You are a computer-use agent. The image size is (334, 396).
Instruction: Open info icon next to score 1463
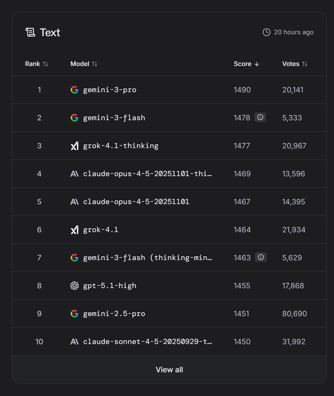click(261, 257)
